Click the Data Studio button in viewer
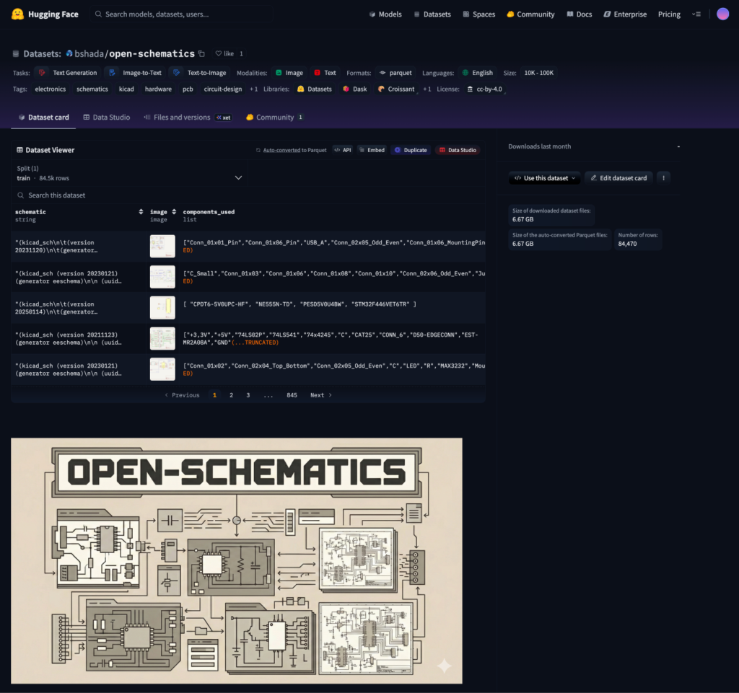This screenshot has height=693, width=739. pos(457,150)
